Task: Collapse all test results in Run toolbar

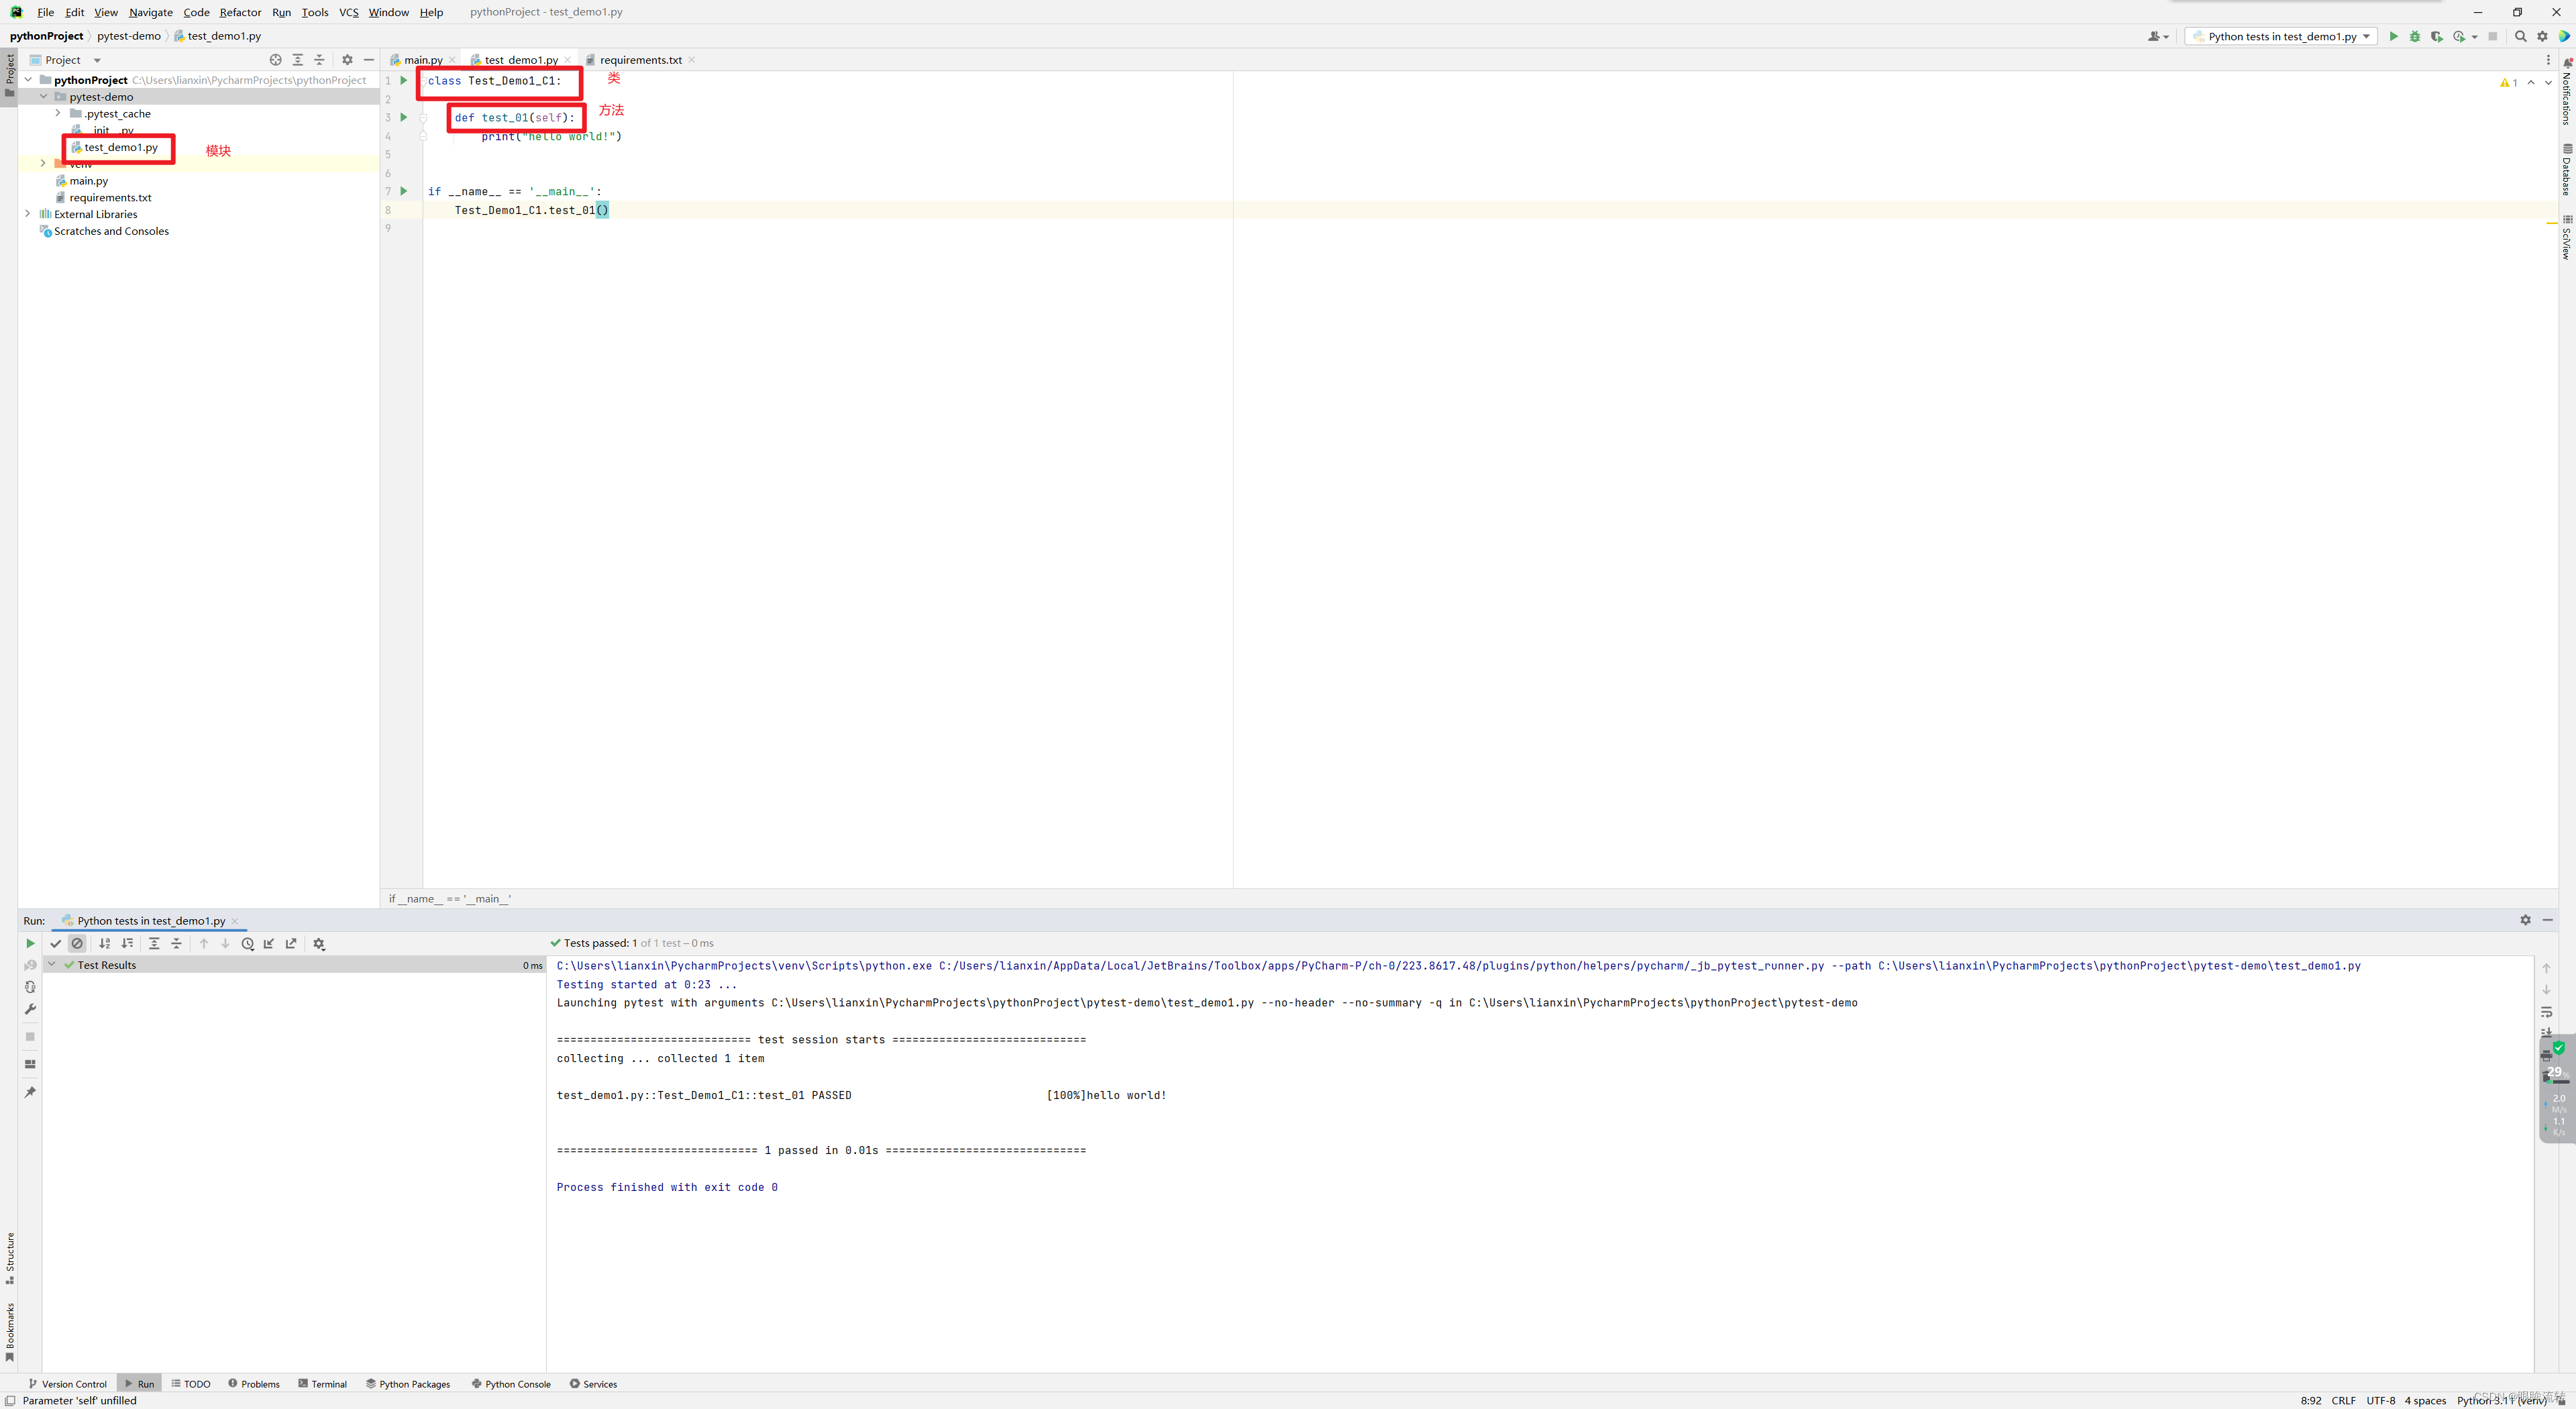Action: coord(176,943)
